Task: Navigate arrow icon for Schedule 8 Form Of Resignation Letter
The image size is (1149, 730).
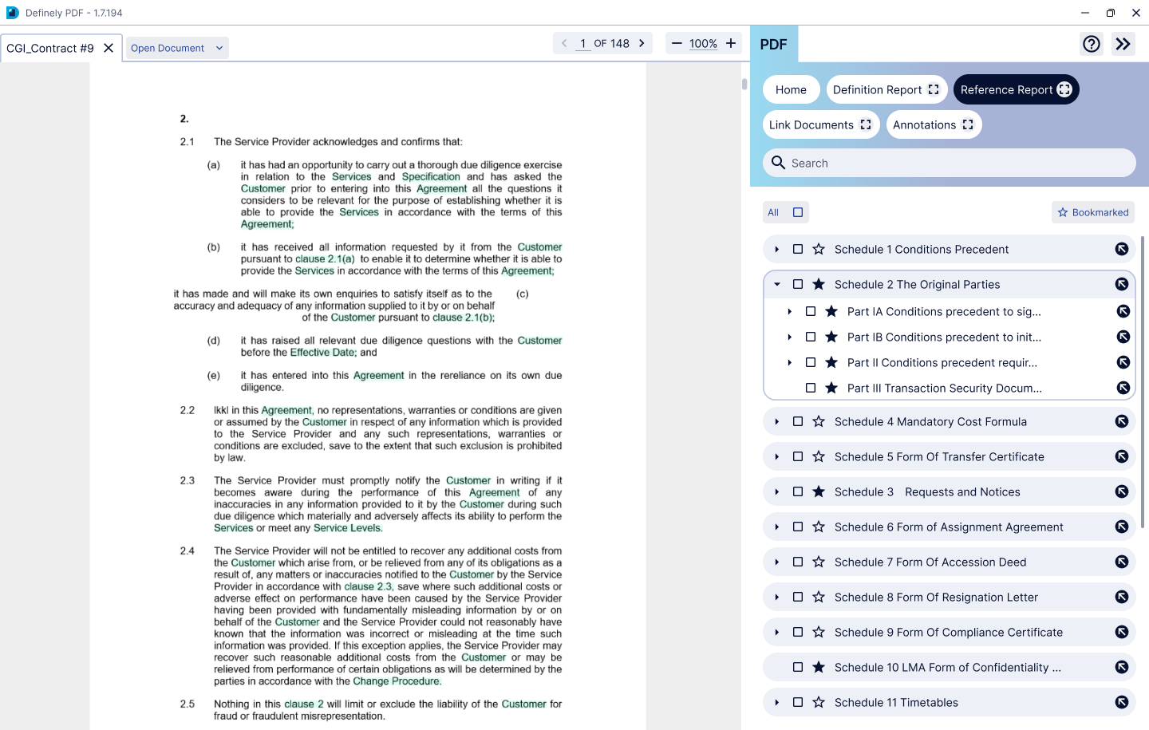Action: [1122, 597]
